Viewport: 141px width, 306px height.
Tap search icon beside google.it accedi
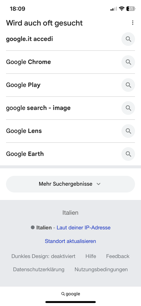point(128,39)
